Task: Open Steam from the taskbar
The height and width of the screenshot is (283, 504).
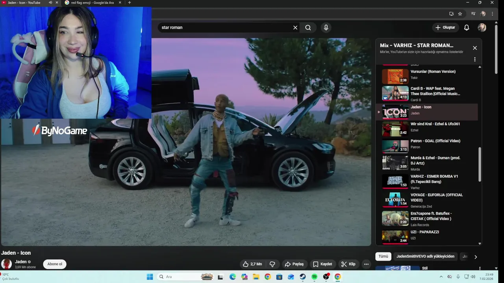Action: click(303, 277)
